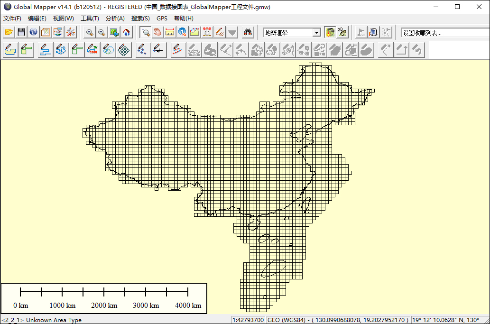The height and width of the screenshot is (324, 490).
Task: Open the 分析(A) menu
Action: pyautogui.click(x=115, y=19)
